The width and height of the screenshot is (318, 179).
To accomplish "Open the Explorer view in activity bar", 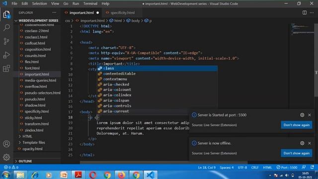I will click(6, 14).
